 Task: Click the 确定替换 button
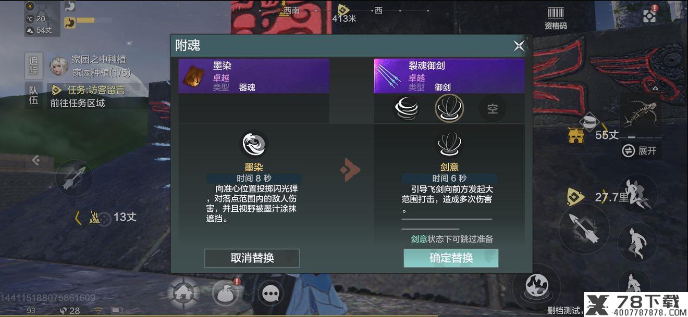[x=451, y=258]
